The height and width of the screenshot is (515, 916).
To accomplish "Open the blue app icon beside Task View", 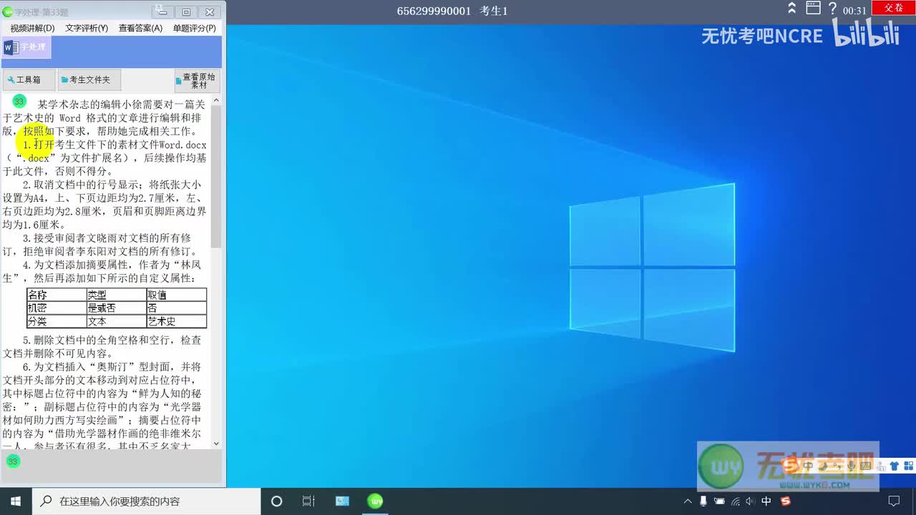I will 342,501.
